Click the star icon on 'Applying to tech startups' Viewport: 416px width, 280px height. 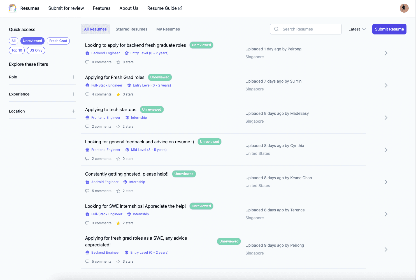(x=118, y=127)
